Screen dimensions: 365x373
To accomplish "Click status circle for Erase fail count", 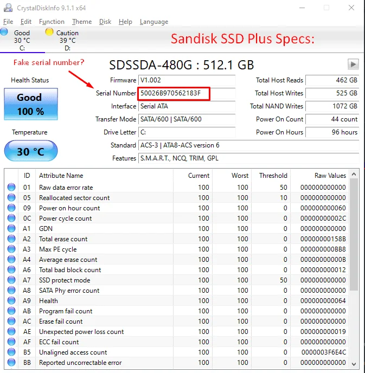I will (11, 321).
